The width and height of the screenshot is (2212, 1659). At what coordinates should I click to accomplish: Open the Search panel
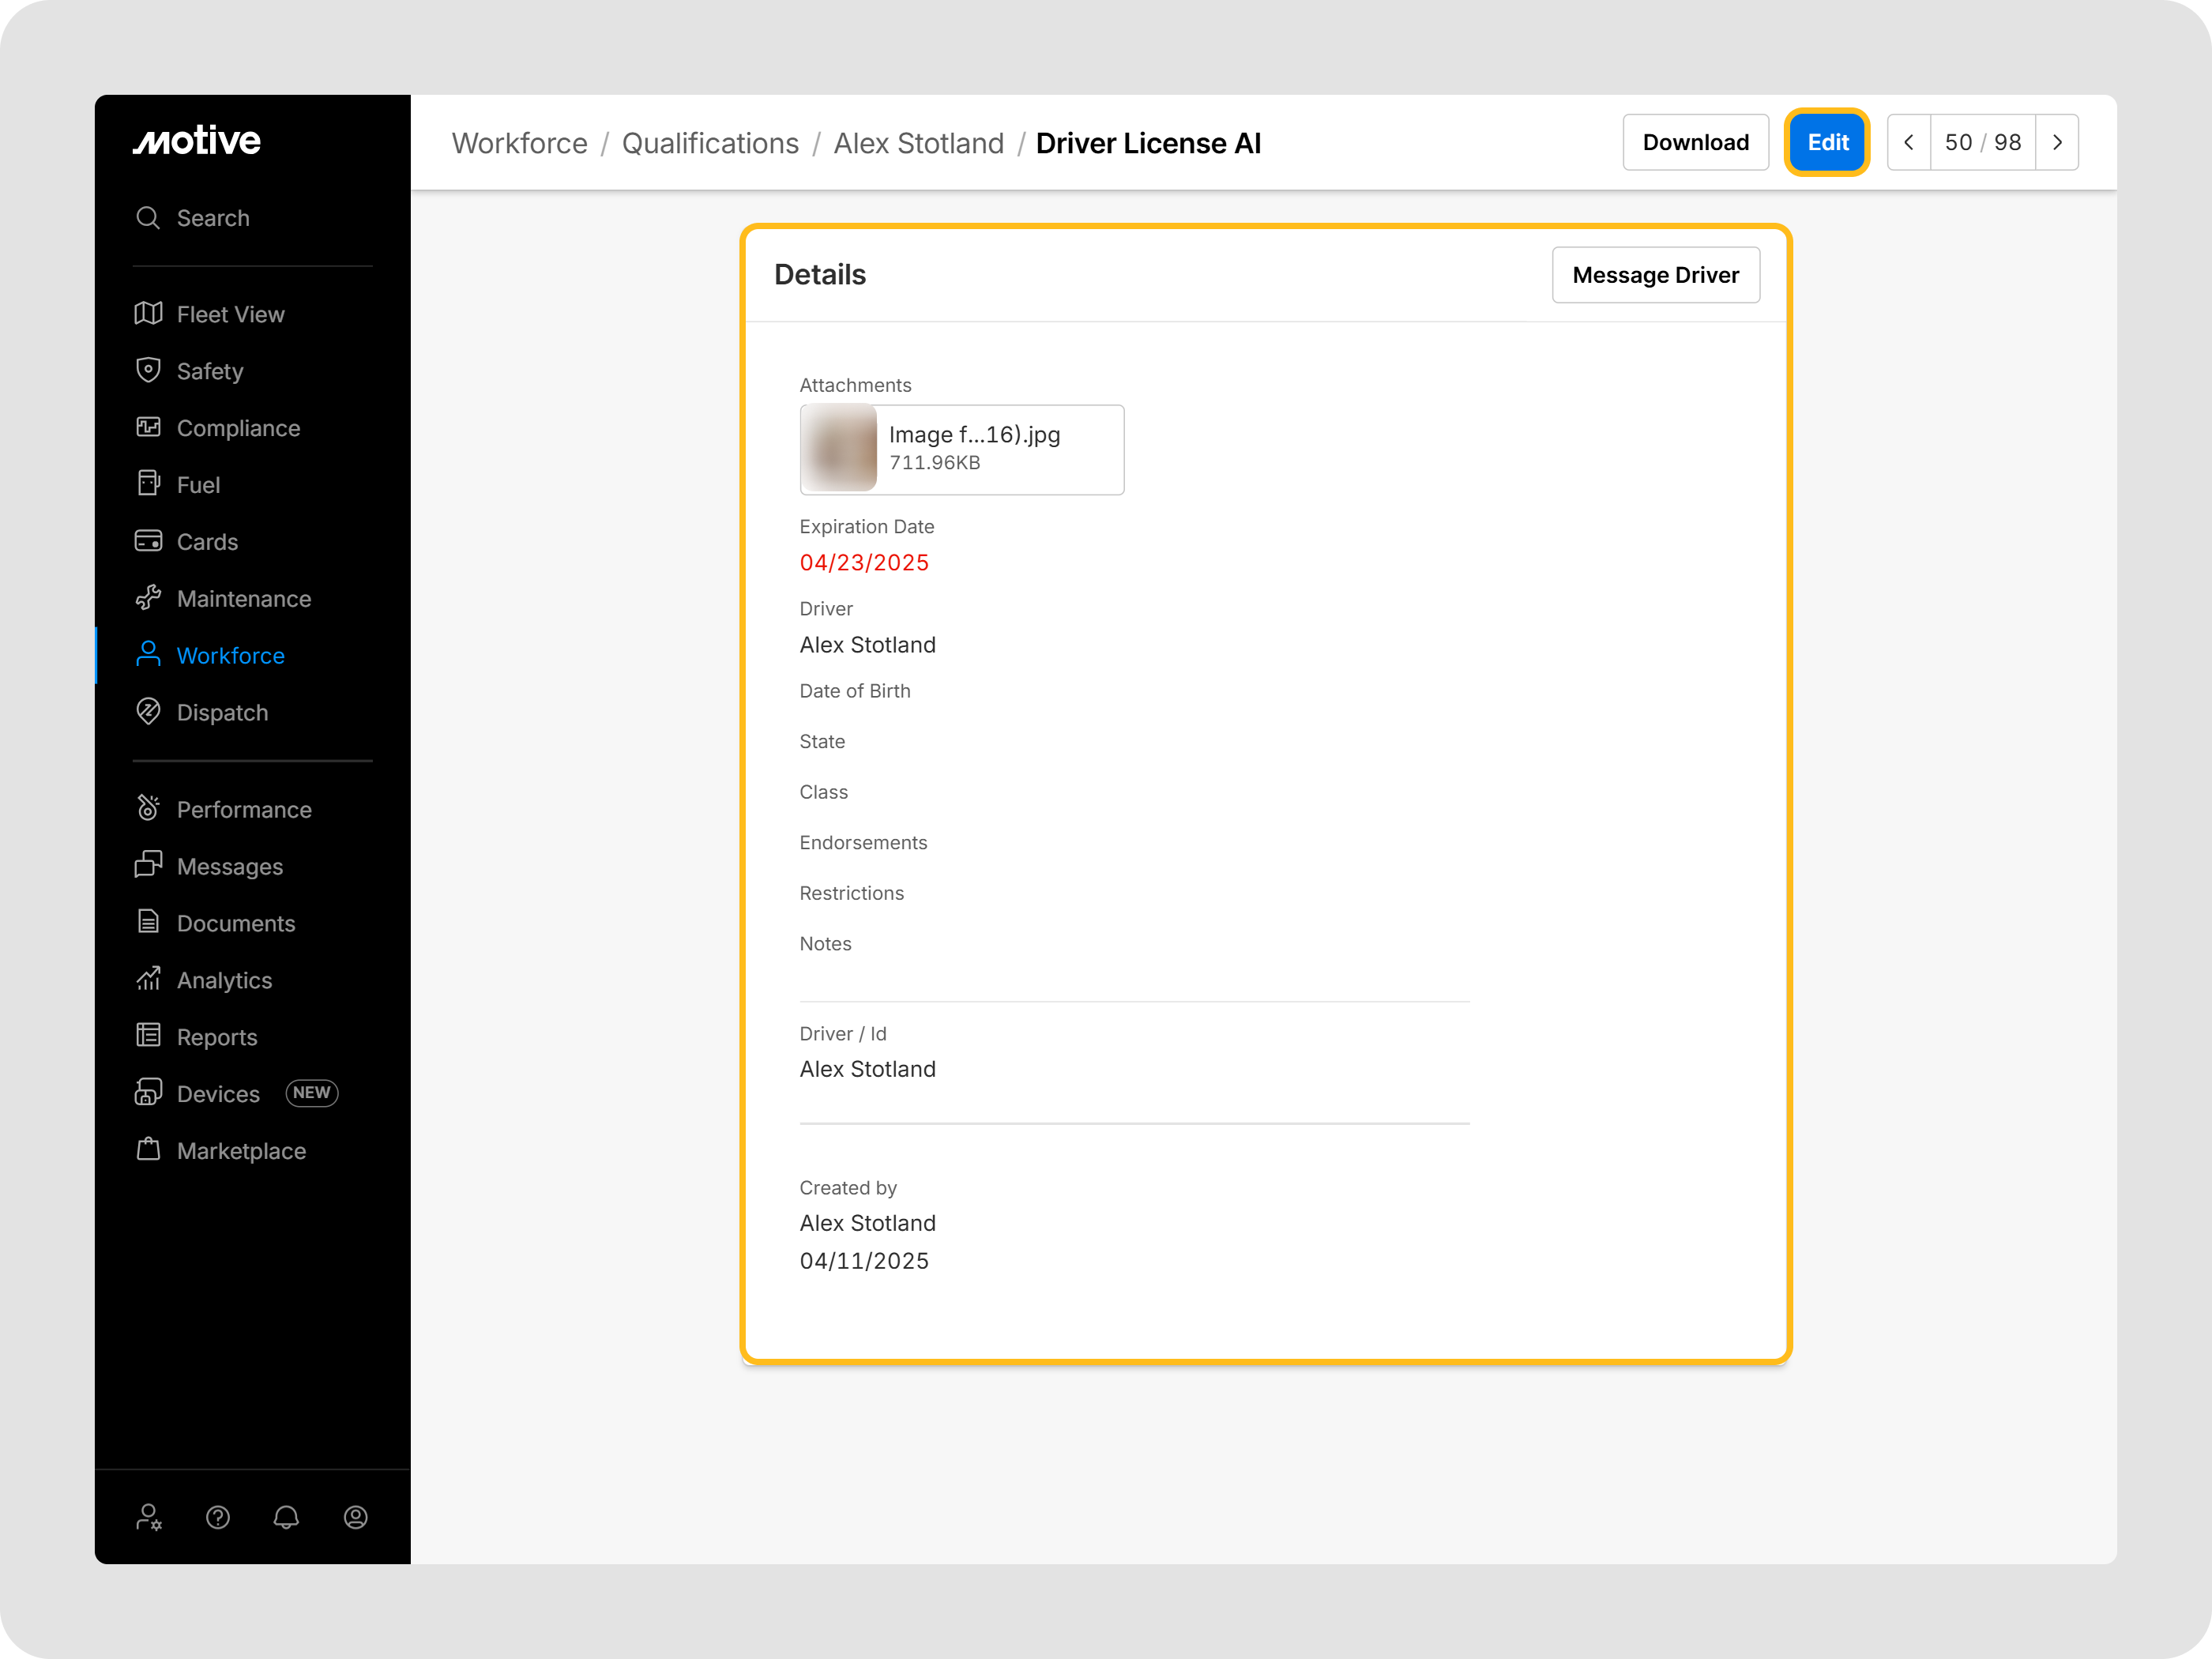pyautogui.click(x=212, y=218)
